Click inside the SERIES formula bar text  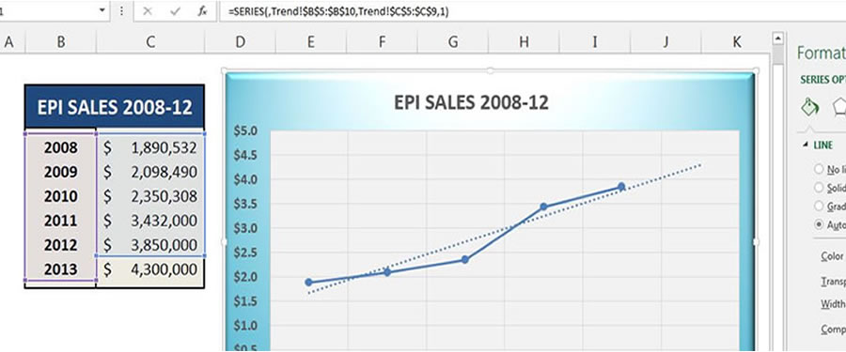pos(338,11)
